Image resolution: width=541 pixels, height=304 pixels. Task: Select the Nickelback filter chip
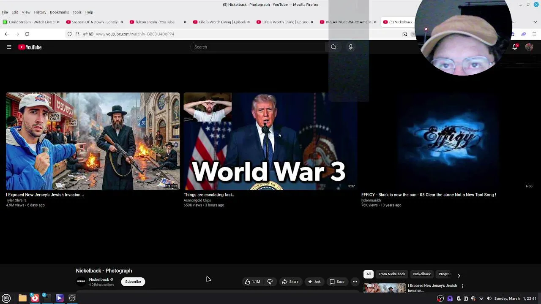tap(422, 274)
